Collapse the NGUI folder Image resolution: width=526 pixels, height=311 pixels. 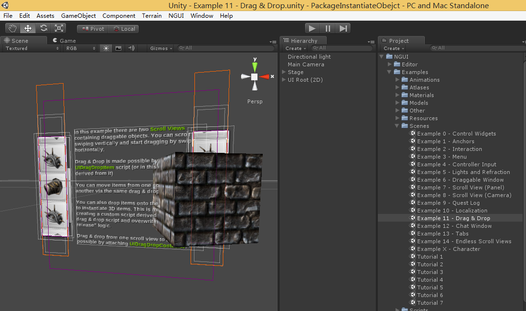pyautogui.click(x=382, y=57)
